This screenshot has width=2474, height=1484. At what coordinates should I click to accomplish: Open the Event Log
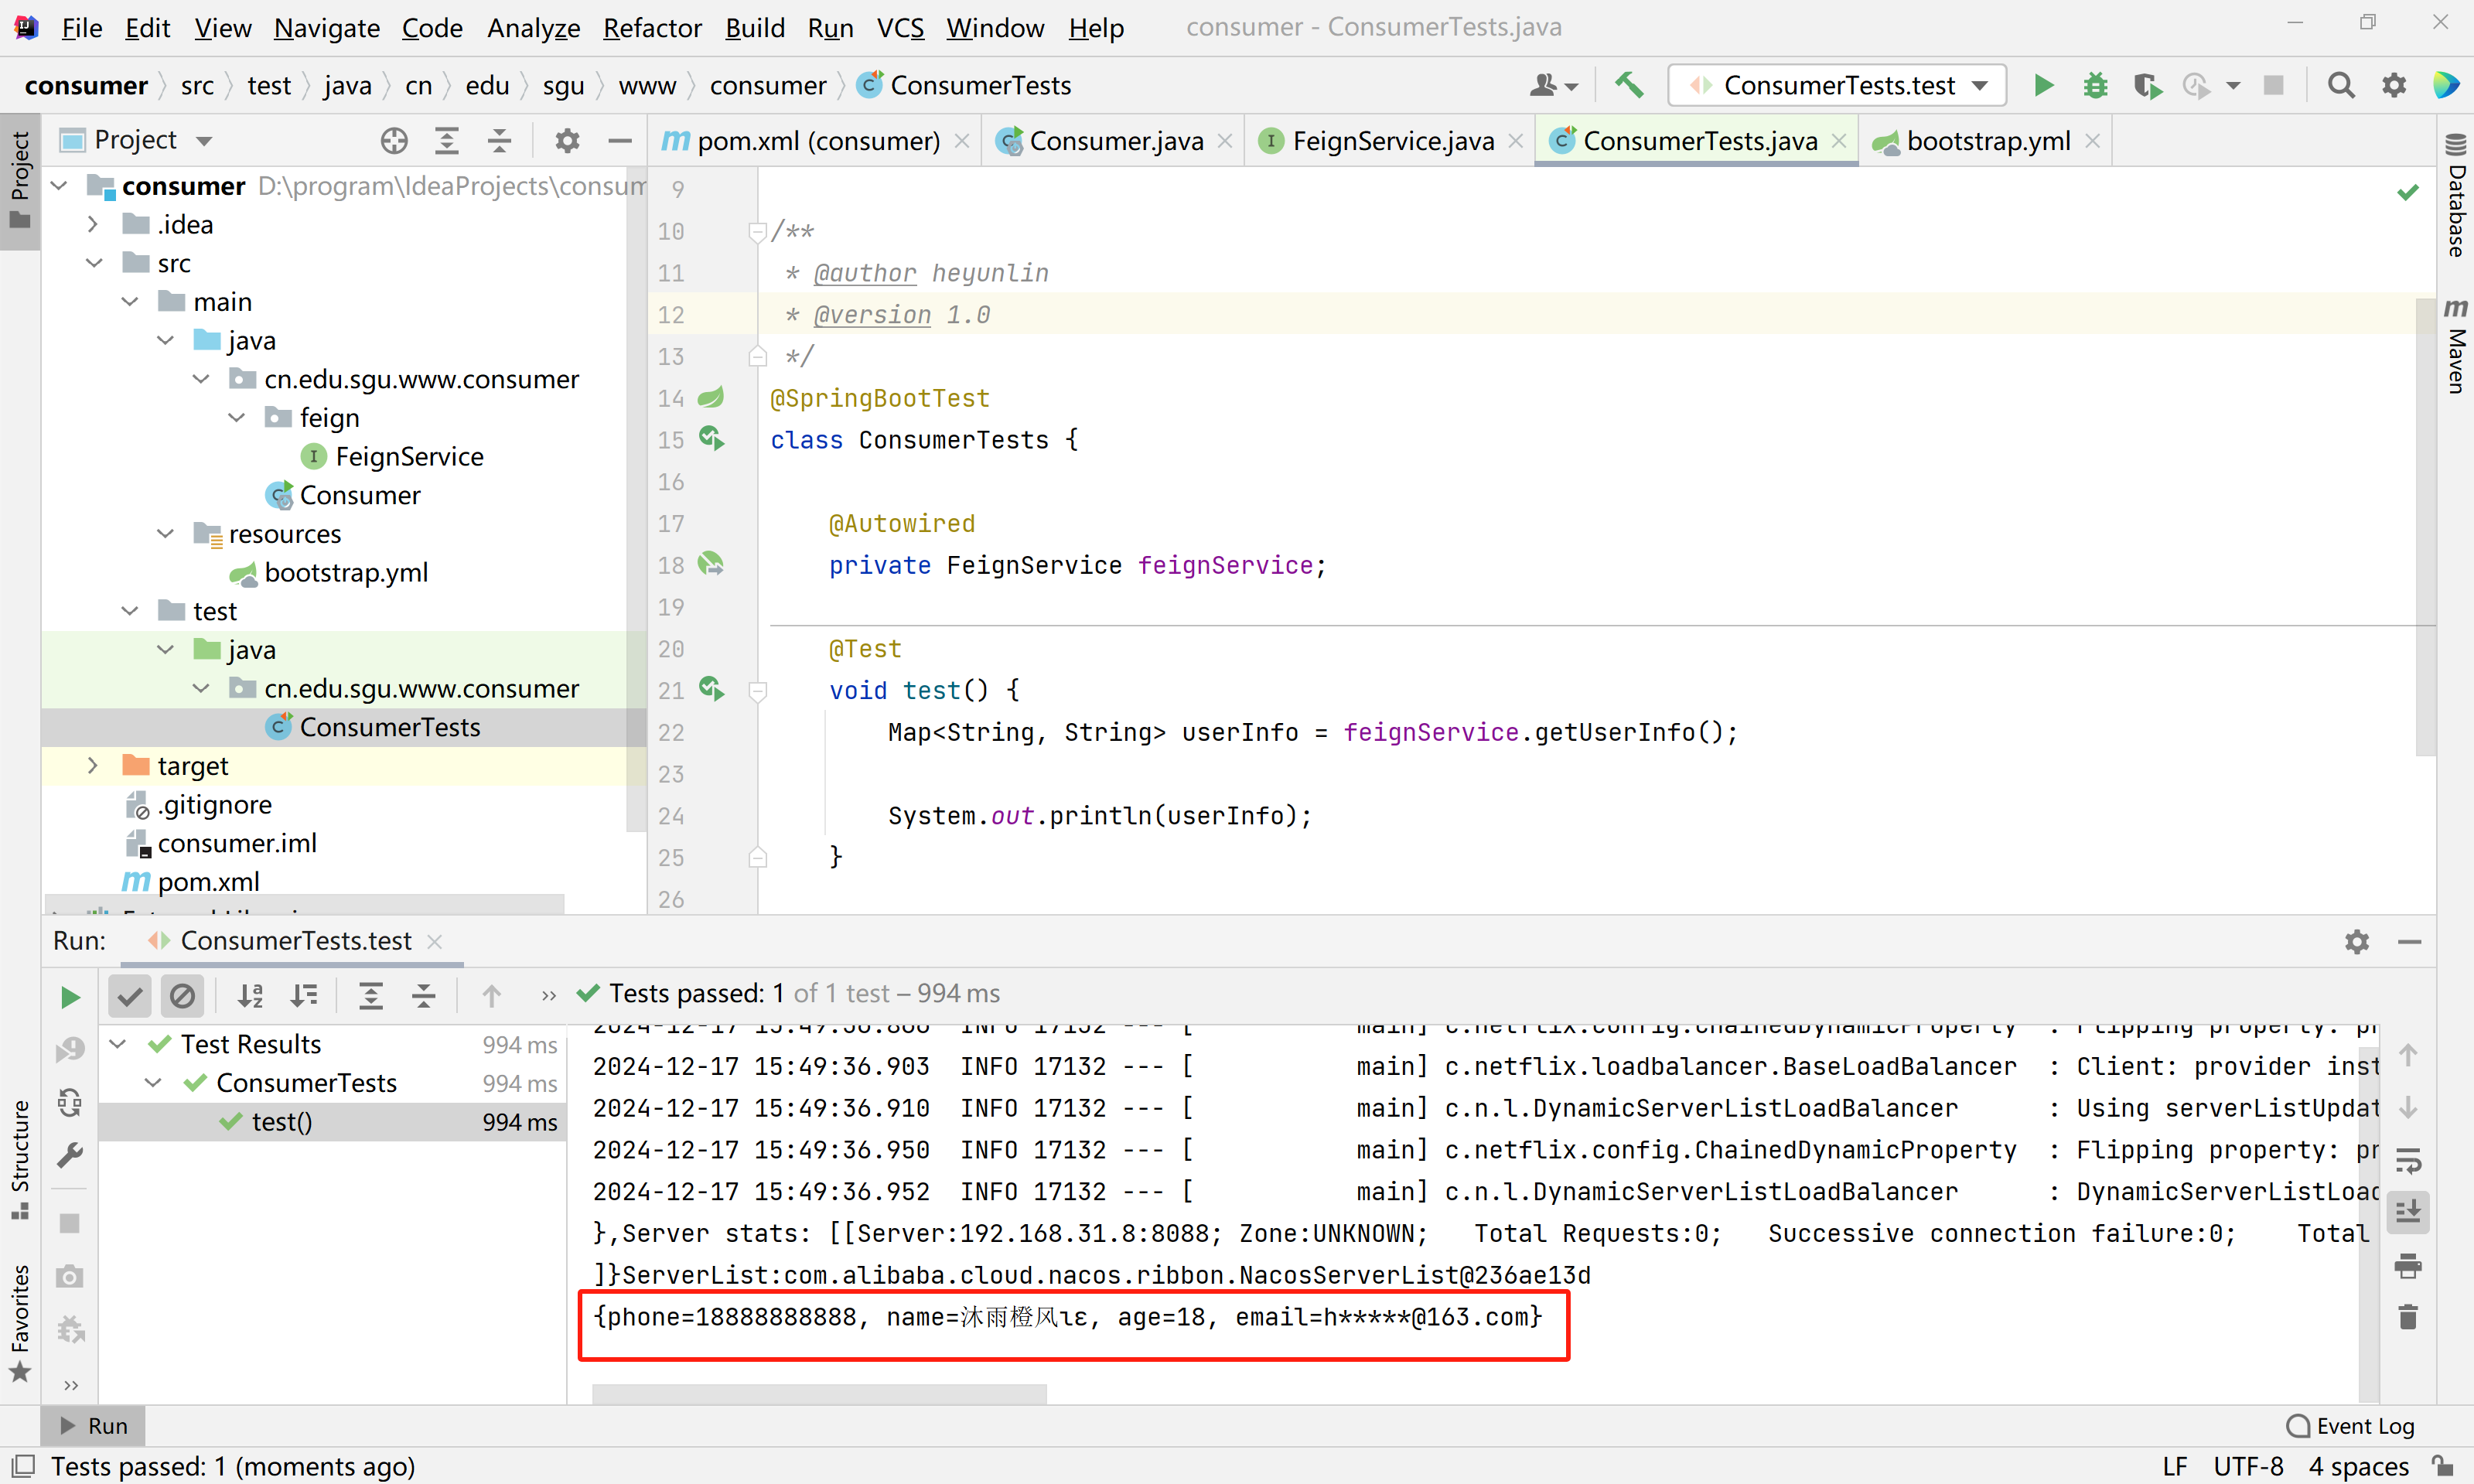click(2351, 1425)
